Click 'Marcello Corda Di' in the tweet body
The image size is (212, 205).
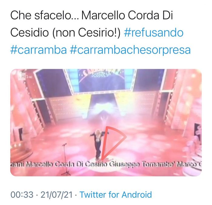tap(127, 15)
